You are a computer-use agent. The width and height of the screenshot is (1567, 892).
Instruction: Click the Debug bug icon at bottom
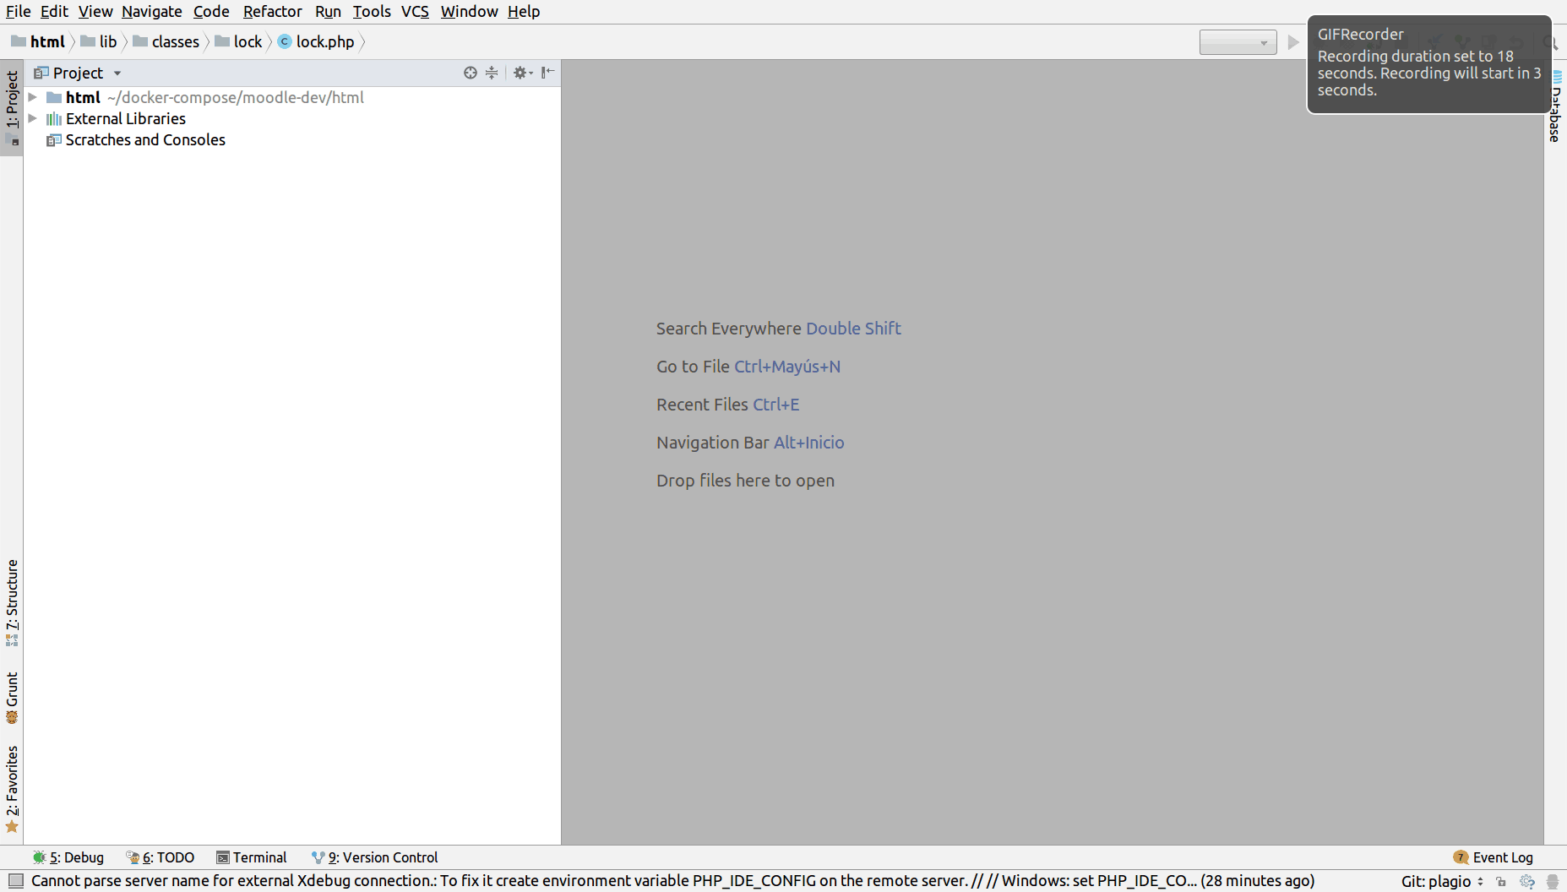pos(39,857)
